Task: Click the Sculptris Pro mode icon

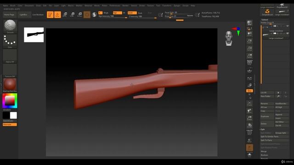Action: point(94,15)
